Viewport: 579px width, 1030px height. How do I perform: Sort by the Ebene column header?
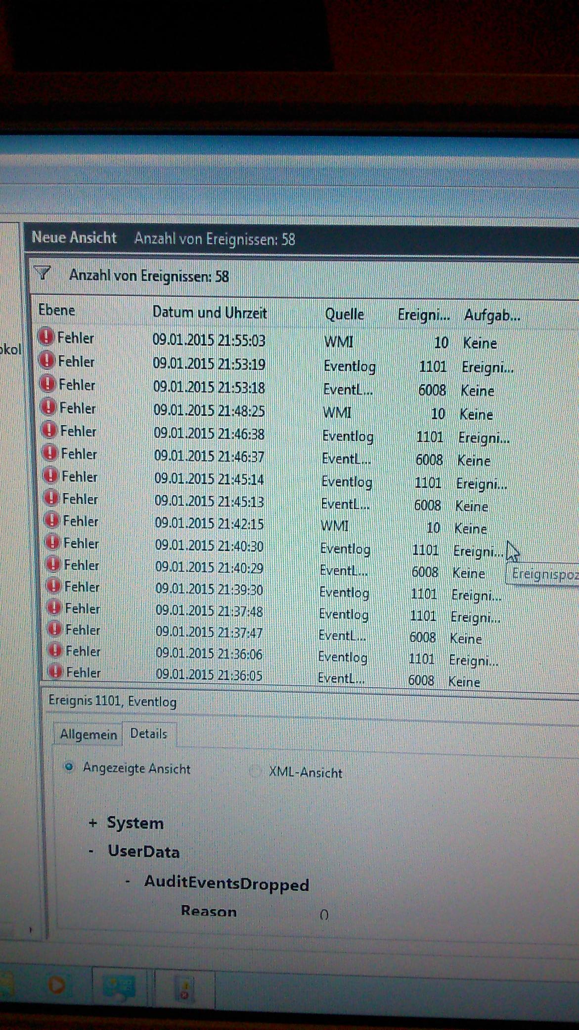[x=57, y=310]
